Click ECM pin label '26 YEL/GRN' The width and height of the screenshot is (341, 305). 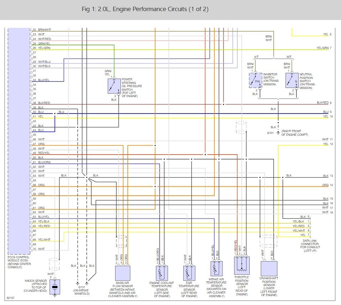pos(41,48)
